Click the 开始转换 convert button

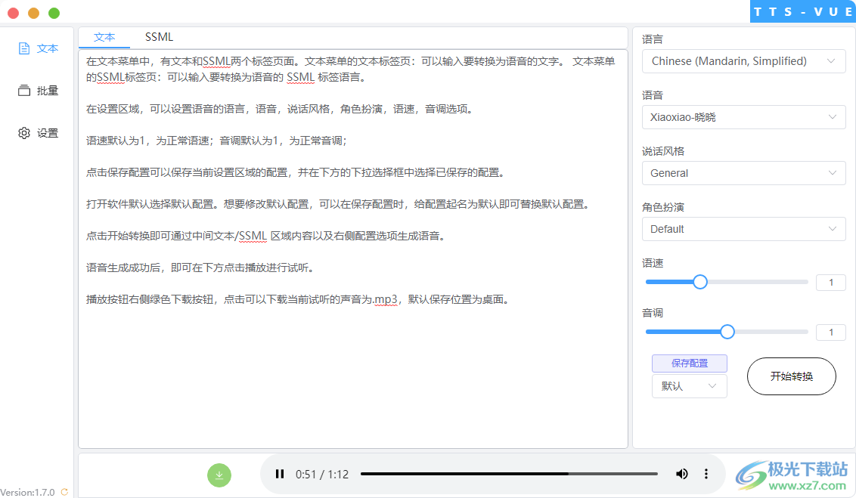pyautogui.click(x=791, y=376)
